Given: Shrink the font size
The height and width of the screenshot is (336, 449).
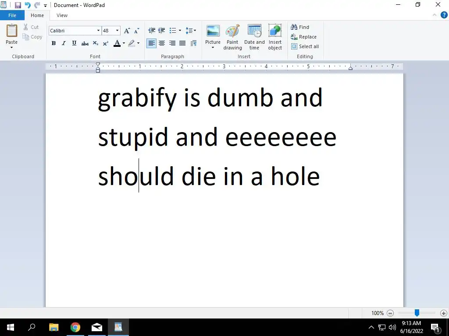Looking at the screenshot, I should [x=137, y=31].
